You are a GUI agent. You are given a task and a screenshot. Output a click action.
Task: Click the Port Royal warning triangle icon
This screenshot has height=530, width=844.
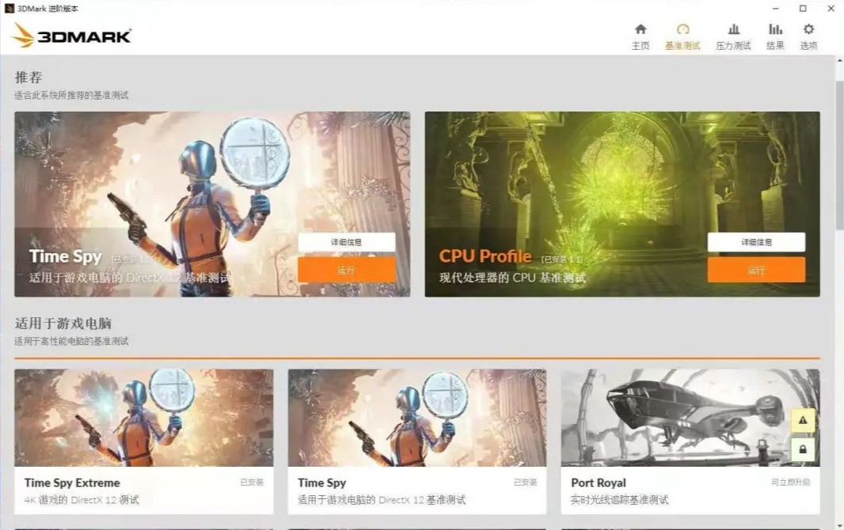coord(803,420)
